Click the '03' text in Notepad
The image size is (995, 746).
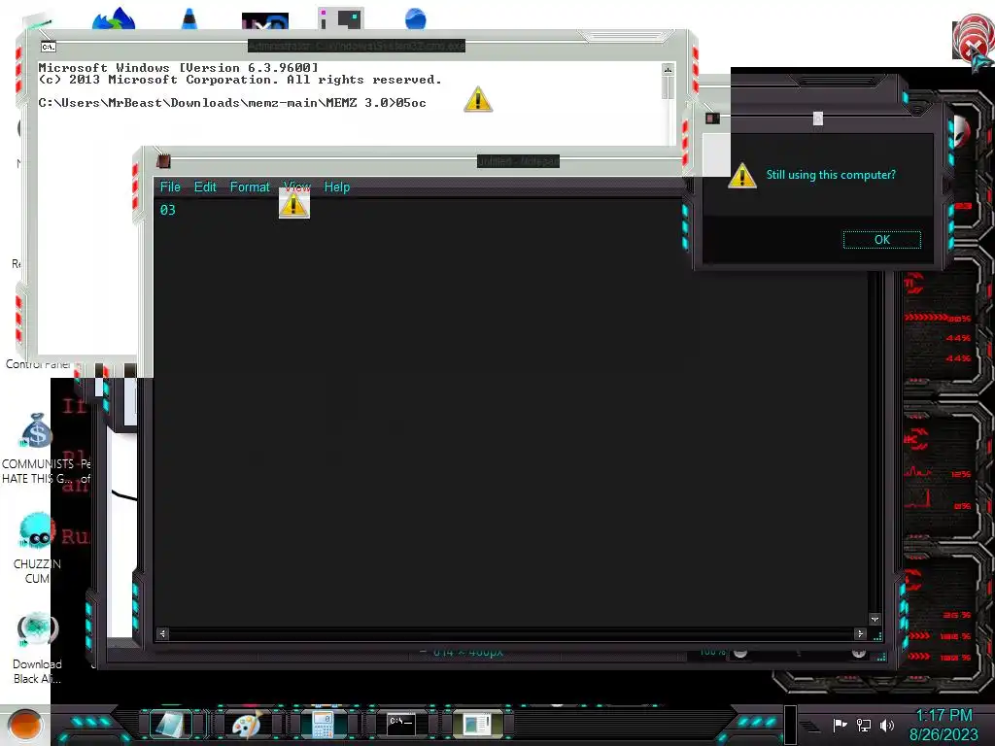(167, 210)
